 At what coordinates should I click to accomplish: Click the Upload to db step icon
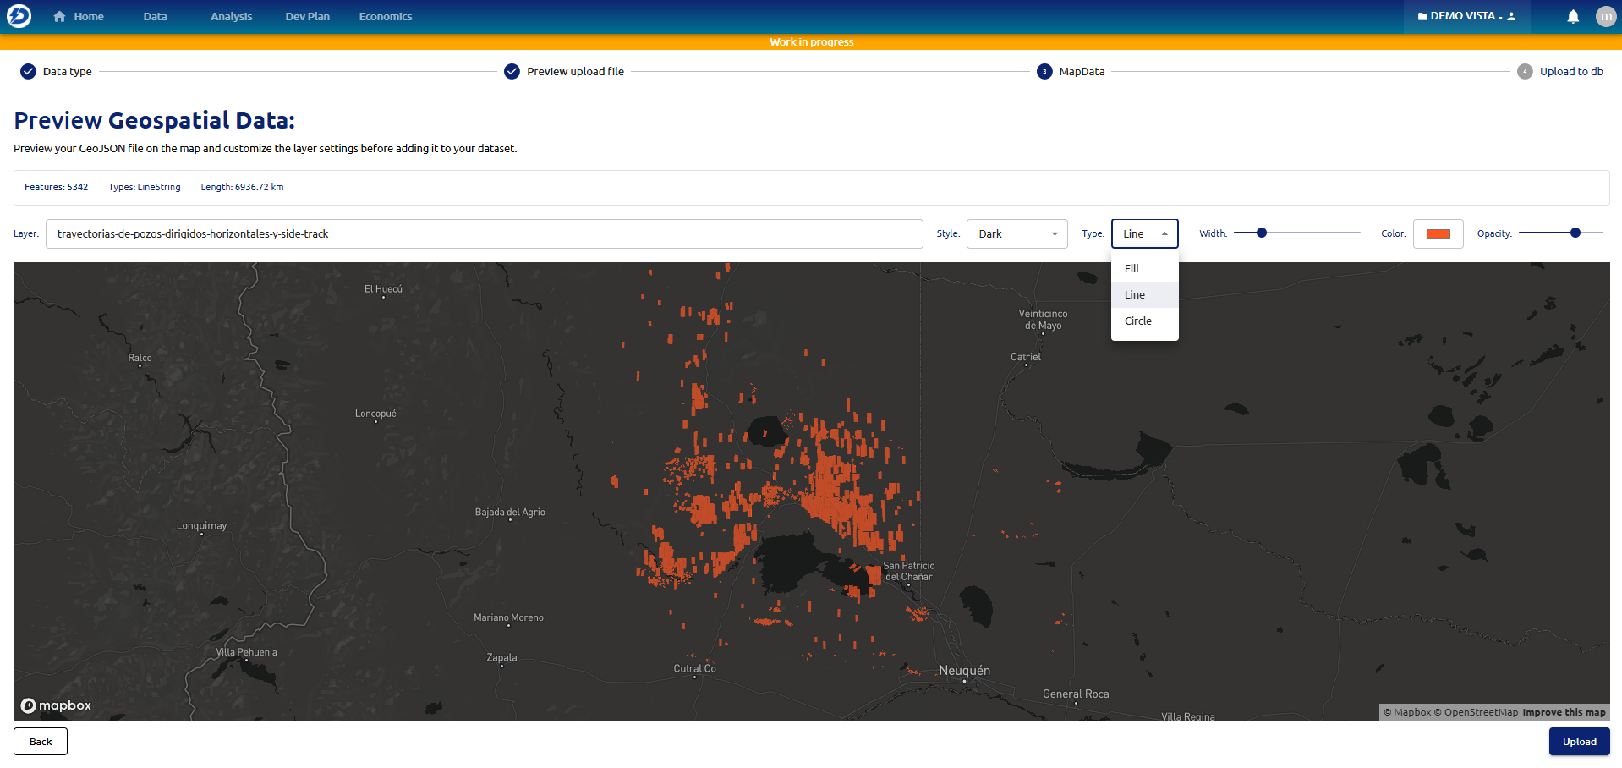tap(1525, 72)
